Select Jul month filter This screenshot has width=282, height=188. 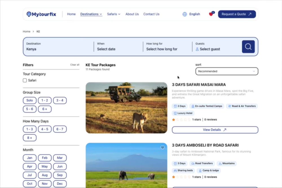pos(30,175)
